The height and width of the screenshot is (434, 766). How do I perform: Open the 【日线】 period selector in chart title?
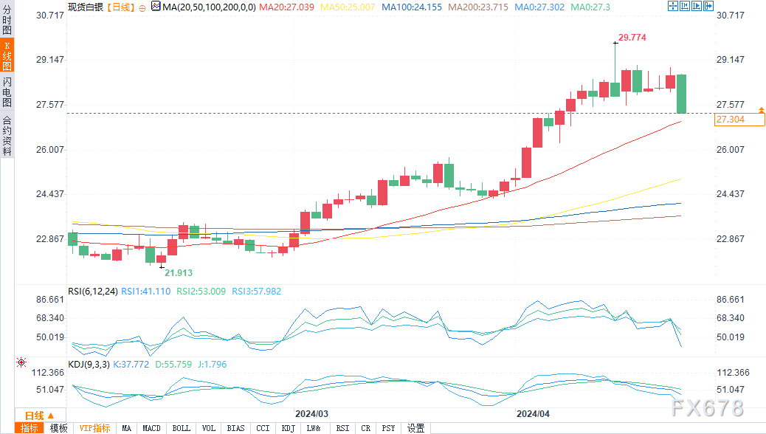[x=120, y=7]
